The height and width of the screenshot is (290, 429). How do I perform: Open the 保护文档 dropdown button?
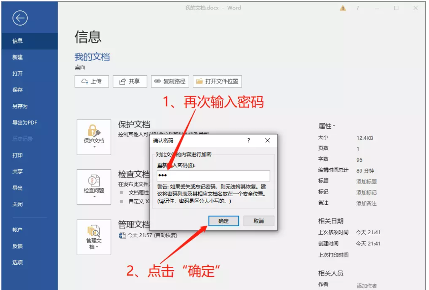tap(94, 137)
